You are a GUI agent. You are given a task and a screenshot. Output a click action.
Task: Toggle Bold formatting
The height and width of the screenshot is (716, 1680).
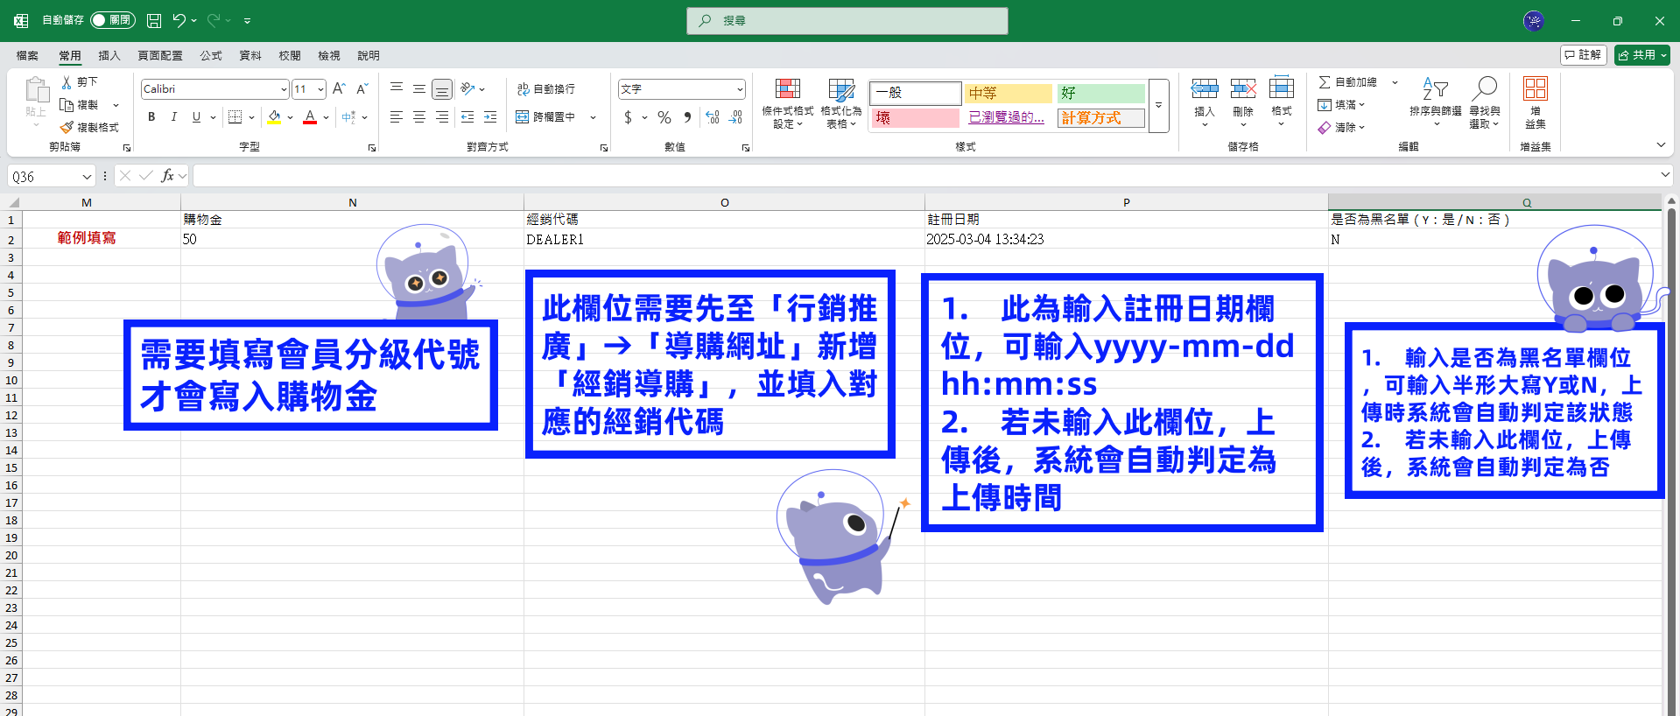151,116
